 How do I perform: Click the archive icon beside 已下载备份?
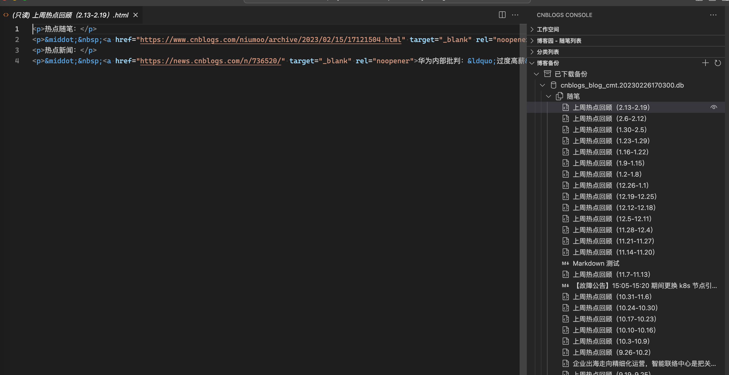tap(547, 74)
